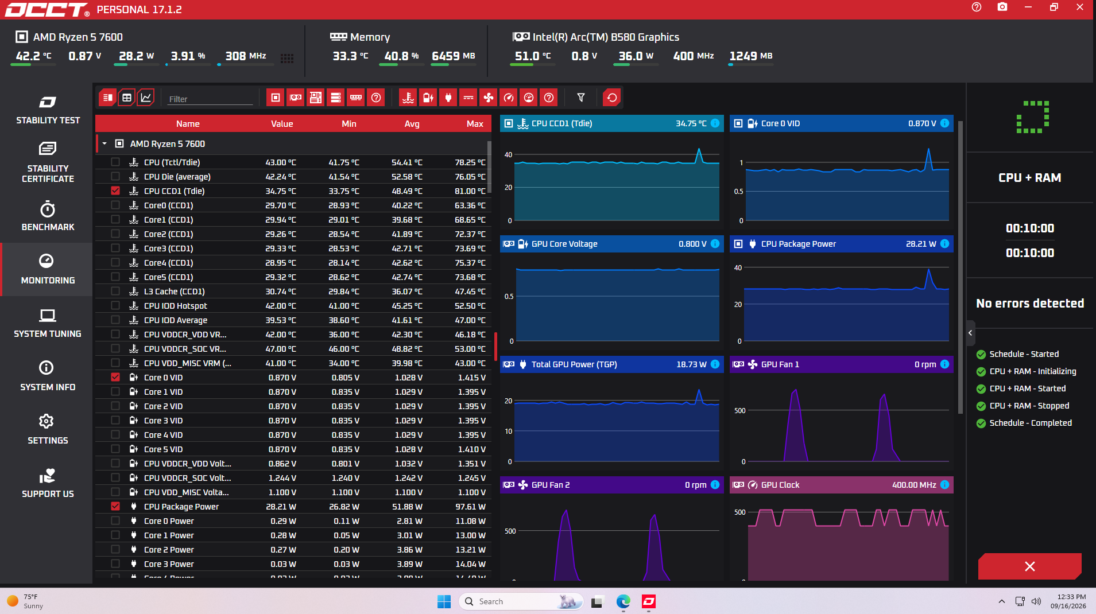Check the CPU Die (average) checkbox
Viewport: 1096px width, 614px height.
tap(115, 176)
